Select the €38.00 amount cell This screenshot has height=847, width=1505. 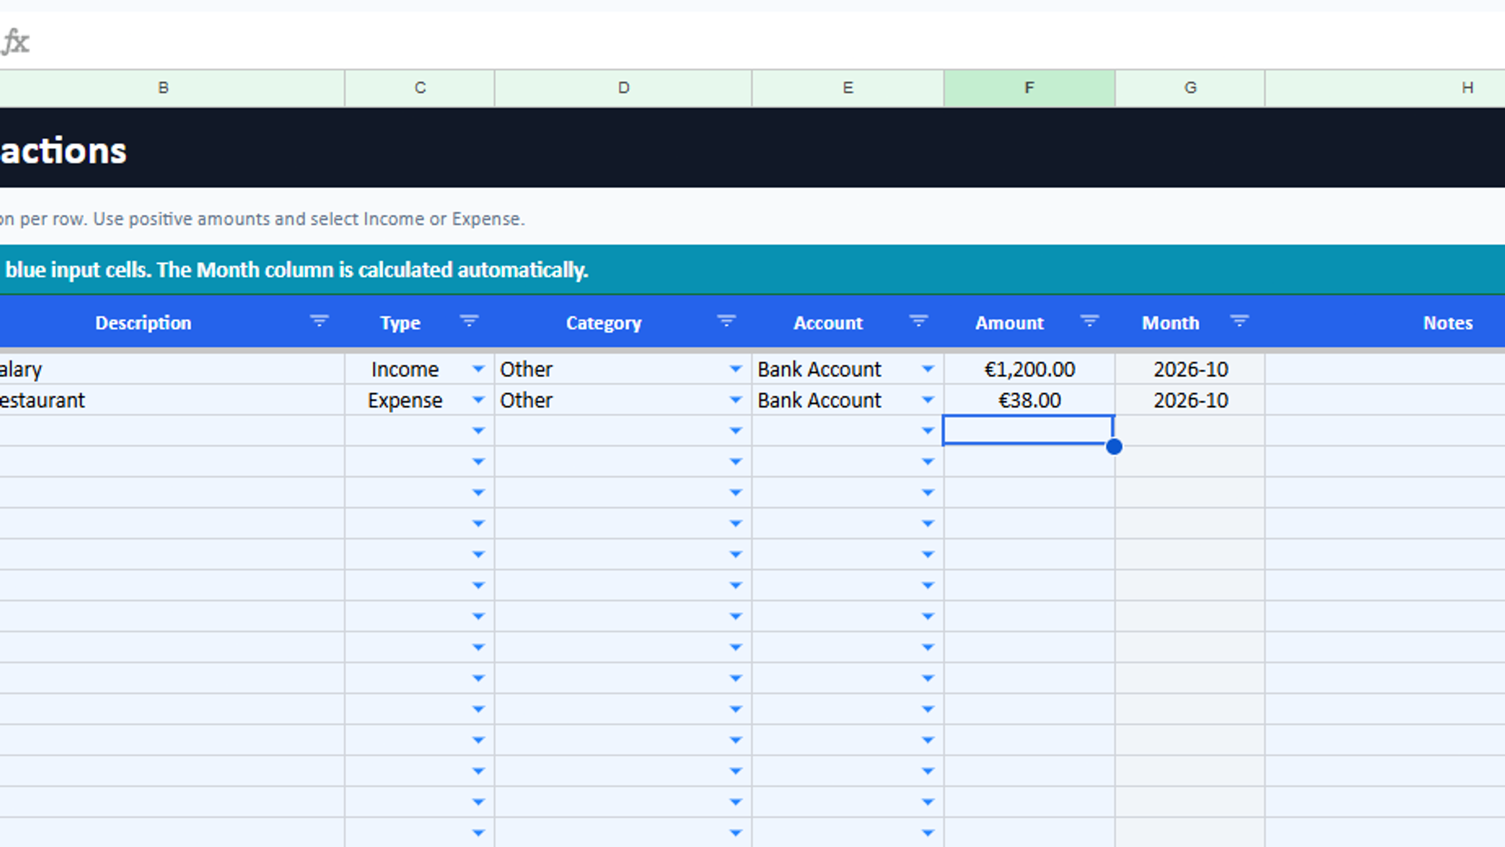pos(1029,401)
